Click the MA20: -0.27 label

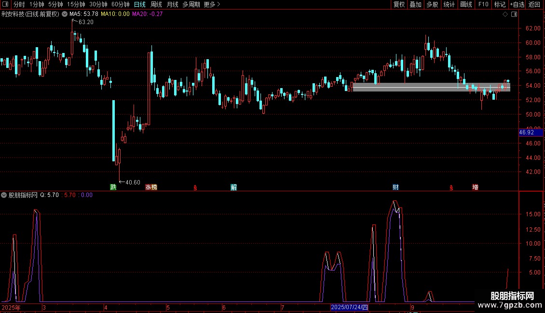pyautogui.click(x=148, y=14)
